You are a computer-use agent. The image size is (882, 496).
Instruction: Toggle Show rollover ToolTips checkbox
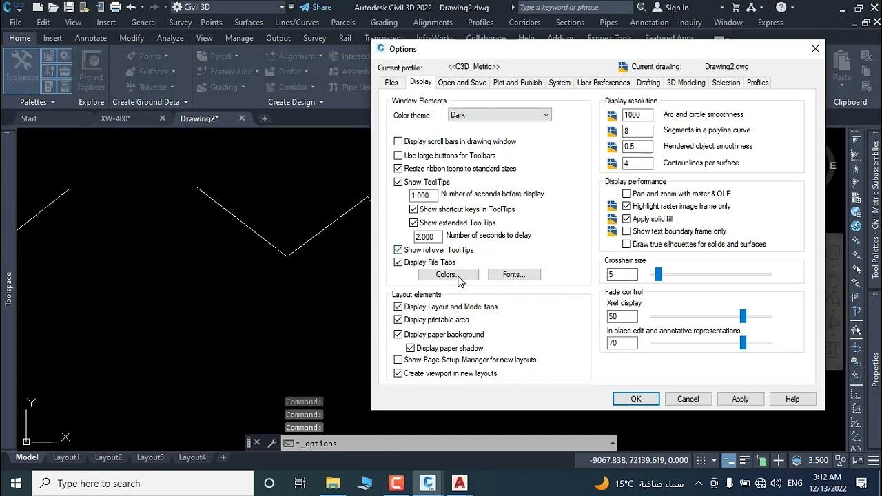click(398, 249)
